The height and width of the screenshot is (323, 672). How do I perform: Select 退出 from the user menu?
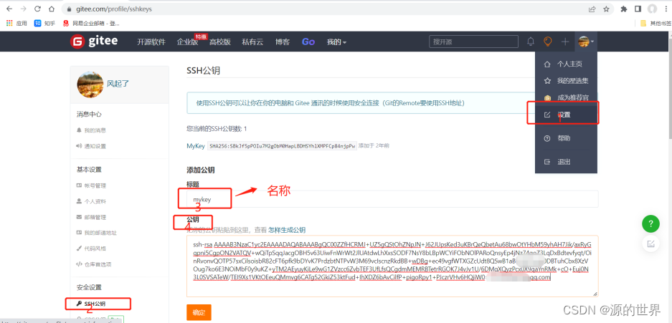566,162
